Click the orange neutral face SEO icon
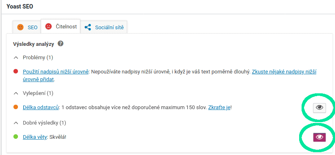The image size is (335, 155). coord(20,27)
